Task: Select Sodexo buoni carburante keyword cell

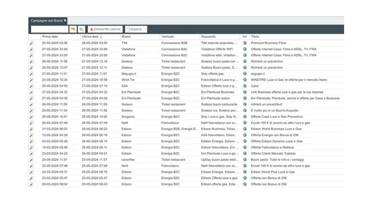Action: click(x=219, y=104)
